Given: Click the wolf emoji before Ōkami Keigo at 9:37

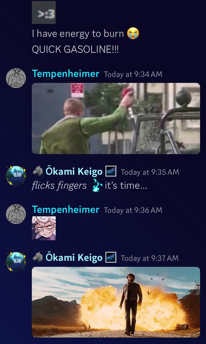Looking at the screenshot, I should (37, 257).
